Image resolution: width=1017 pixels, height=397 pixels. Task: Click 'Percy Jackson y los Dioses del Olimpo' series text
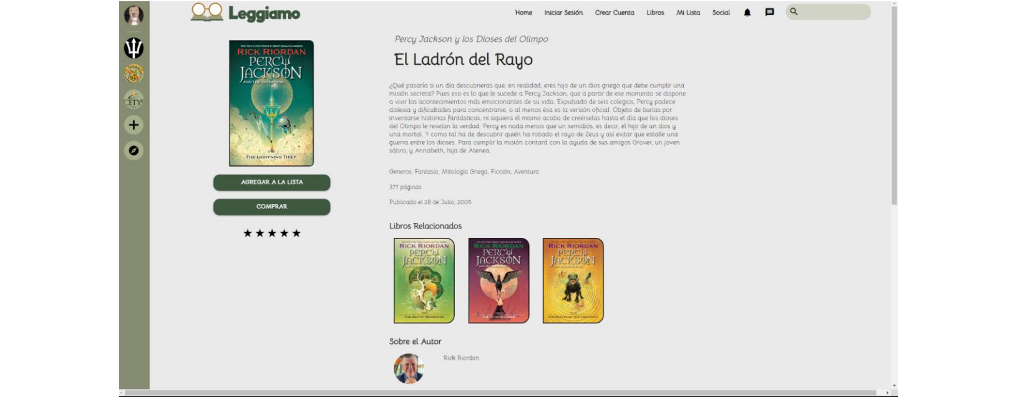471,39
